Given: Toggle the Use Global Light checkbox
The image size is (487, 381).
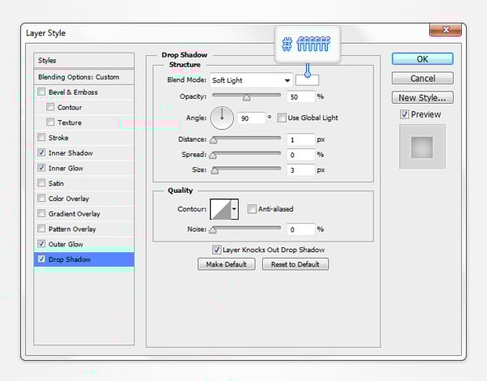Looking at the screenshot, I should pyautogui.click(x=282, y=118).
